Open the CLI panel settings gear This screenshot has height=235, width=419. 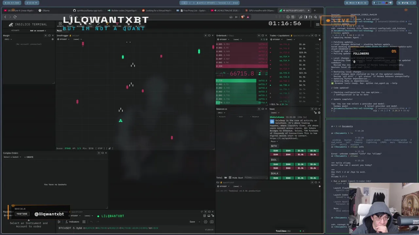coord(319,186)
